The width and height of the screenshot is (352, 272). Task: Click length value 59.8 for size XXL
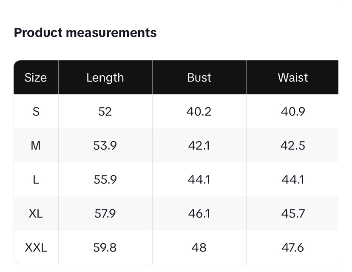105,247
